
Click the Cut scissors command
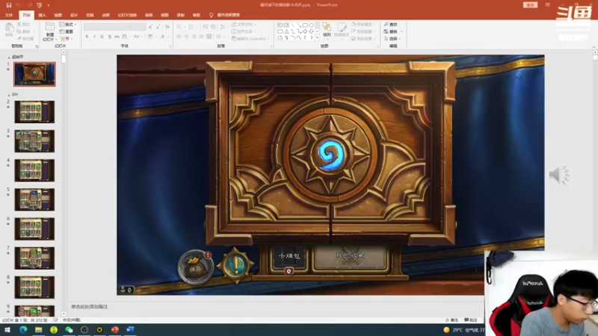(24, 25)
